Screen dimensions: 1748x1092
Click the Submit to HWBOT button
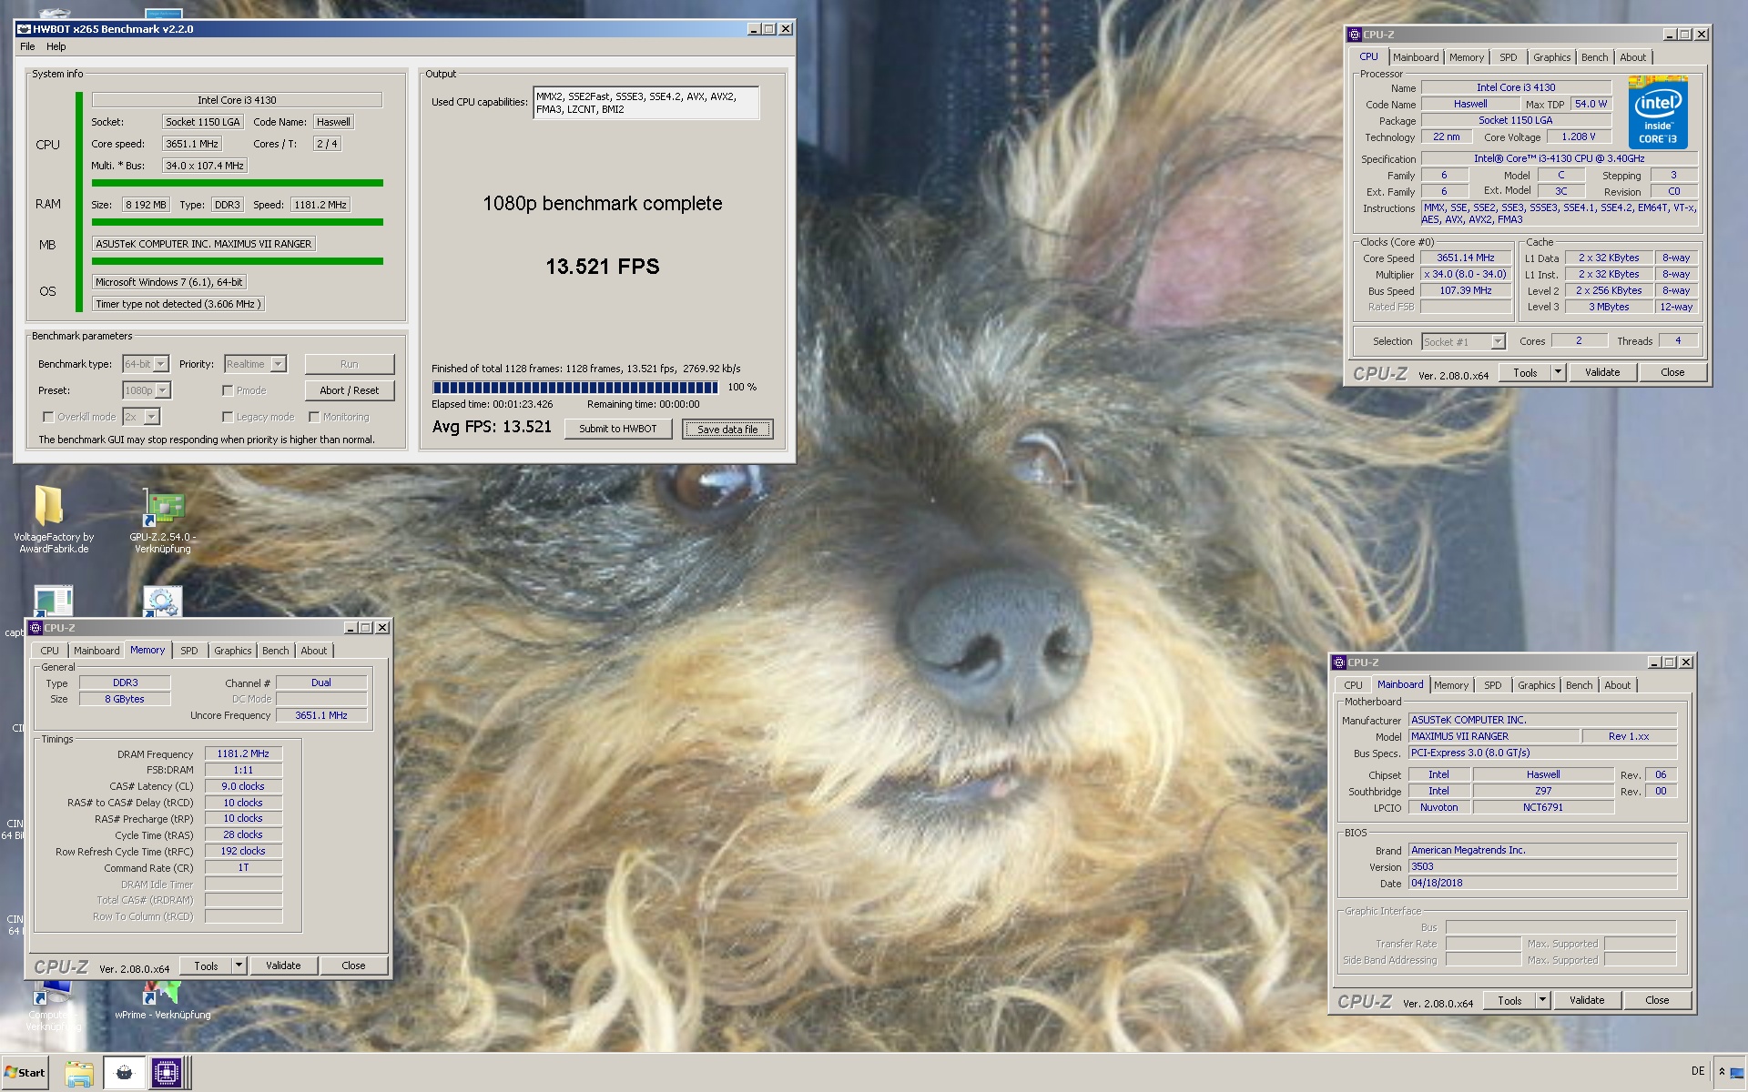(618, 429)
